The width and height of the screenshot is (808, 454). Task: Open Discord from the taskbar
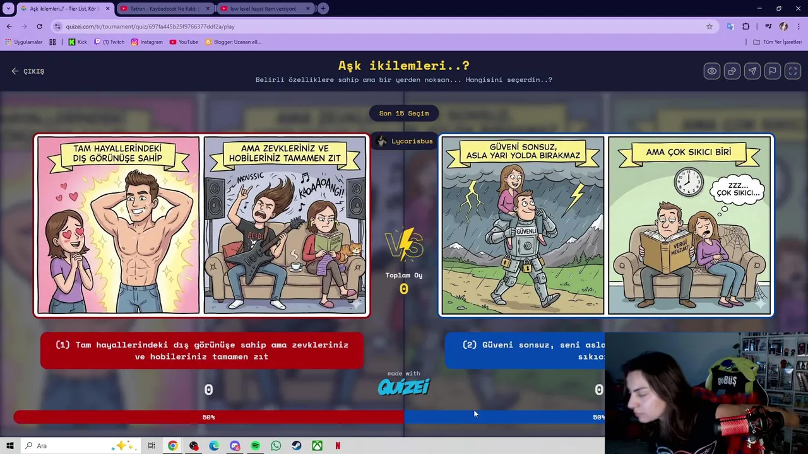[235, 446]
